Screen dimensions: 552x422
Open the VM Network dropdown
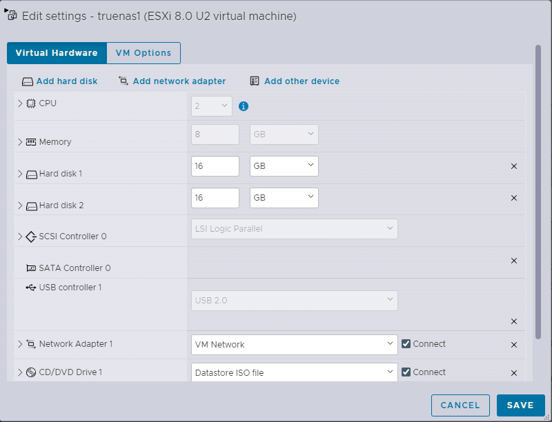[294, 344]
